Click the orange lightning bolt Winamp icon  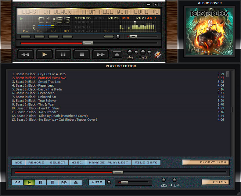(x=158, y=54)
